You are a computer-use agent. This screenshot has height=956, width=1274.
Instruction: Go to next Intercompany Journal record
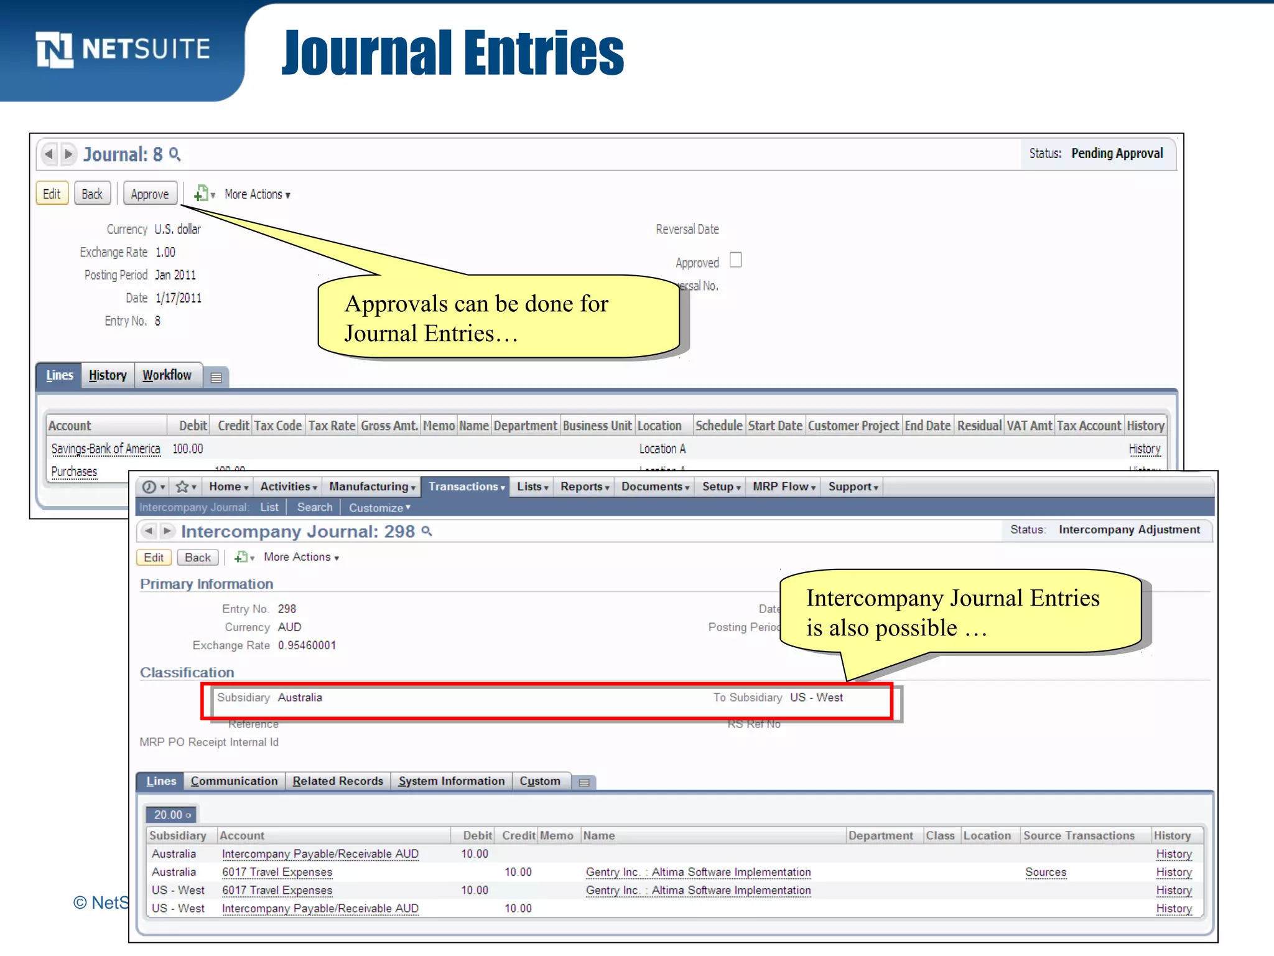[x=167, y=531]
